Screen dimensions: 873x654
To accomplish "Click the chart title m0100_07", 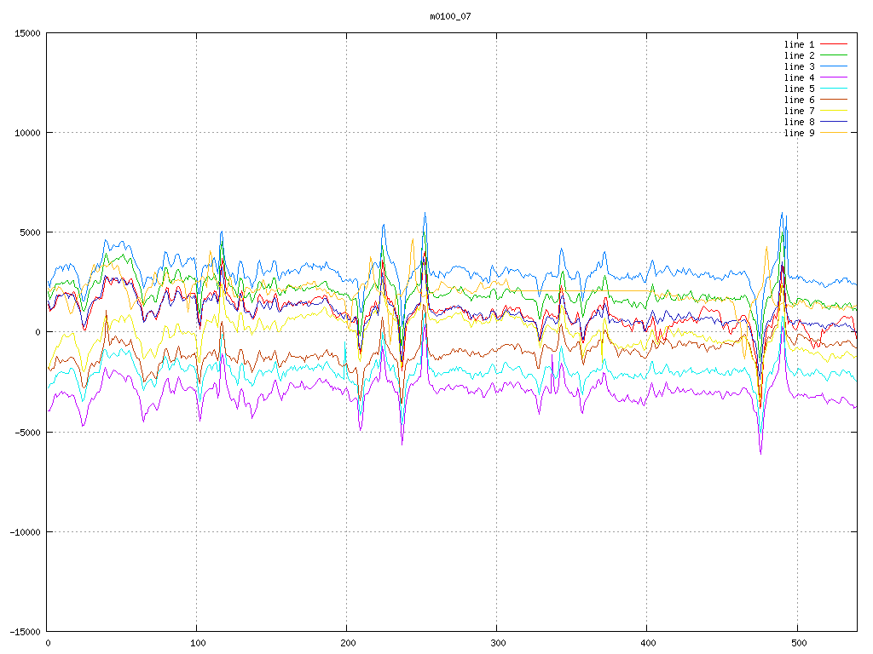I will [450, 16].
